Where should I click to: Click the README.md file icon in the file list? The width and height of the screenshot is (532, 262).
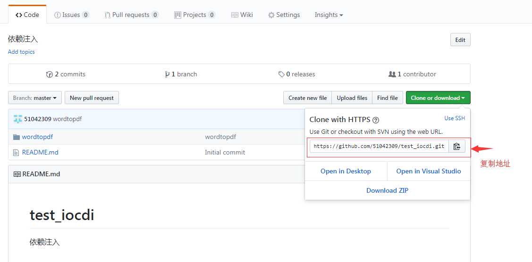(16, 153)
